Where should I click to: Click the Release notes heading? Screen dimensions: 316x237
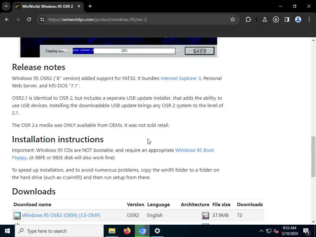[39, 67]
